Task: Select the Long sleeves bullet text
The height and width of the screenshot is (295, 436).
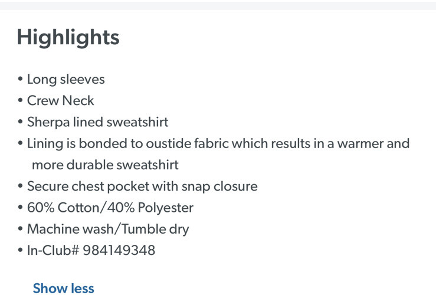Action: [x=65, y=79]
